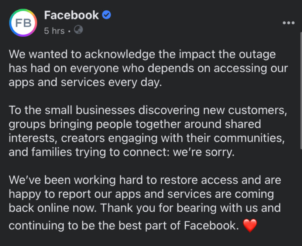Click the words 'we're sorry'

coord(204,153)
